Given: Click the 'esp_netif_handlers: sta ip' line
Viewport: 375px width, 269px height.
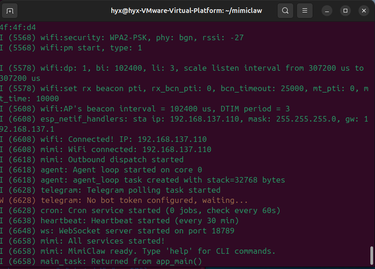Looking at the screenshot, I should click(x=184, y=119).
